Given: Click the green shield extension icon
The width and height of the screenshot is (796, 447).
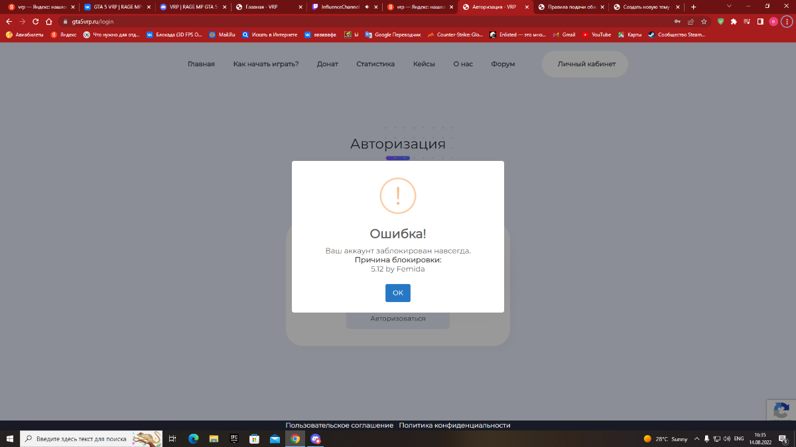Looking at the screenshot, I should coord(721,21).
